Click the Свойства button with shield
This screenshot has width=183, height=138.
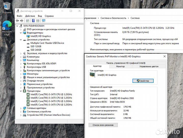point(143,81)
